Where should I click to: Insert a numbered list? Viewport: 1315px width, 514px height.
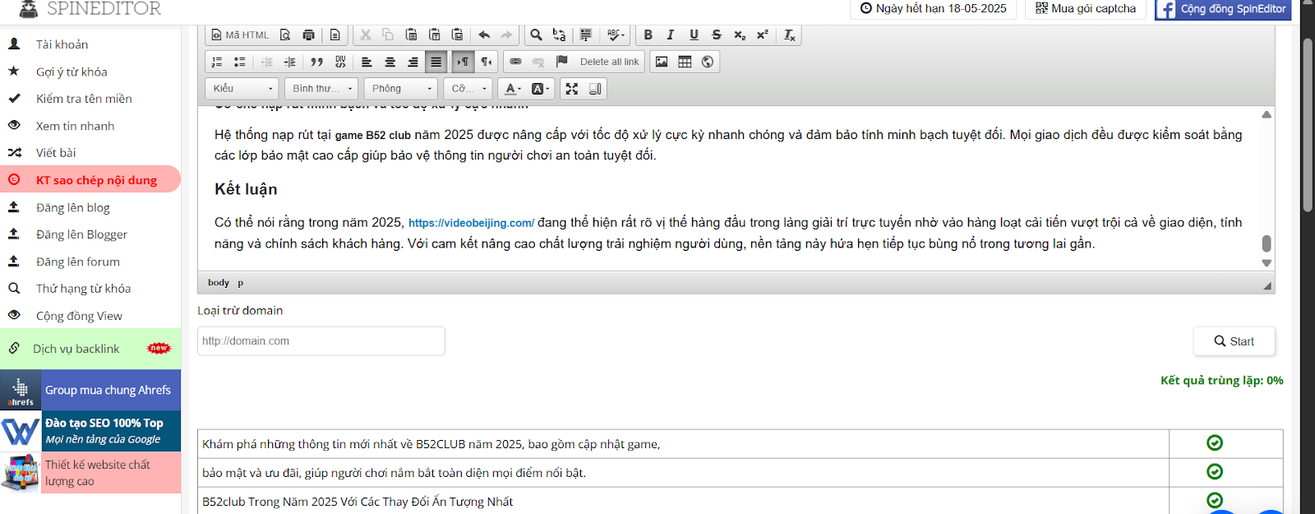[x=217, y=62]
